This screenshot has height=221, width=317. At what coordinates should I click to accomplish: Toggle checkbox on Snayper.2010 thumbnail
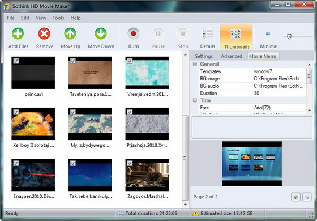pyautogui.click(x=16, y=163)
